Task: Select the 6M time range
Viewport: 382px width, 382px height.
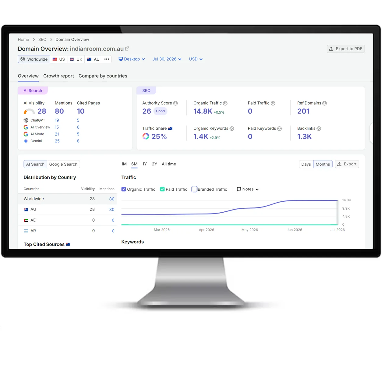Action: (x=134, y=164)
